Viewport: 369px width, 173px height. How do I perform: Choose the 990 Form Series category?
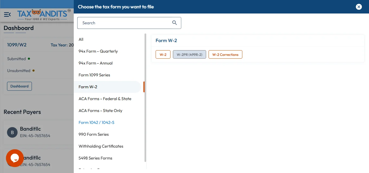click(x=93, y=134)
